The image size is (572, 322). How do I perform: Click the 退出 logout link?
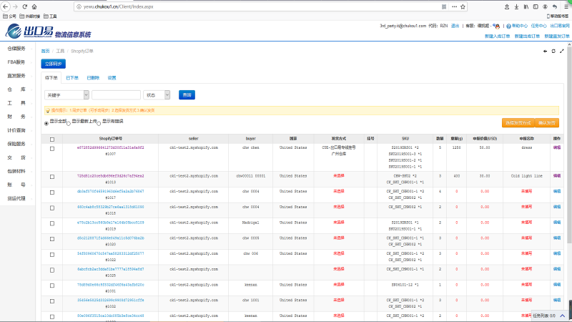point(455,26)
